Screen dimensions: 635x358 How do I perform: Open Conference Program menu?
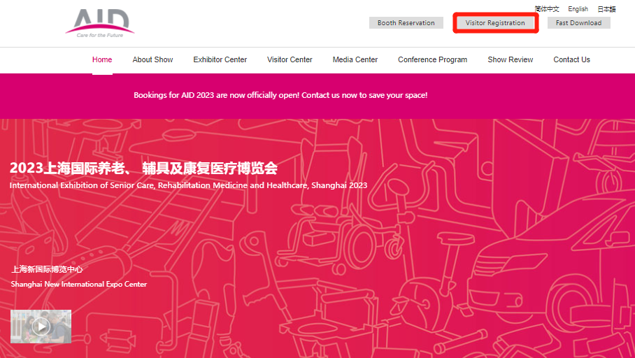pyautogui.click(x=432, y=59)
